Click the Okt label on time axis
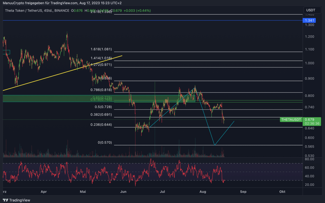 tap(282, 192)
